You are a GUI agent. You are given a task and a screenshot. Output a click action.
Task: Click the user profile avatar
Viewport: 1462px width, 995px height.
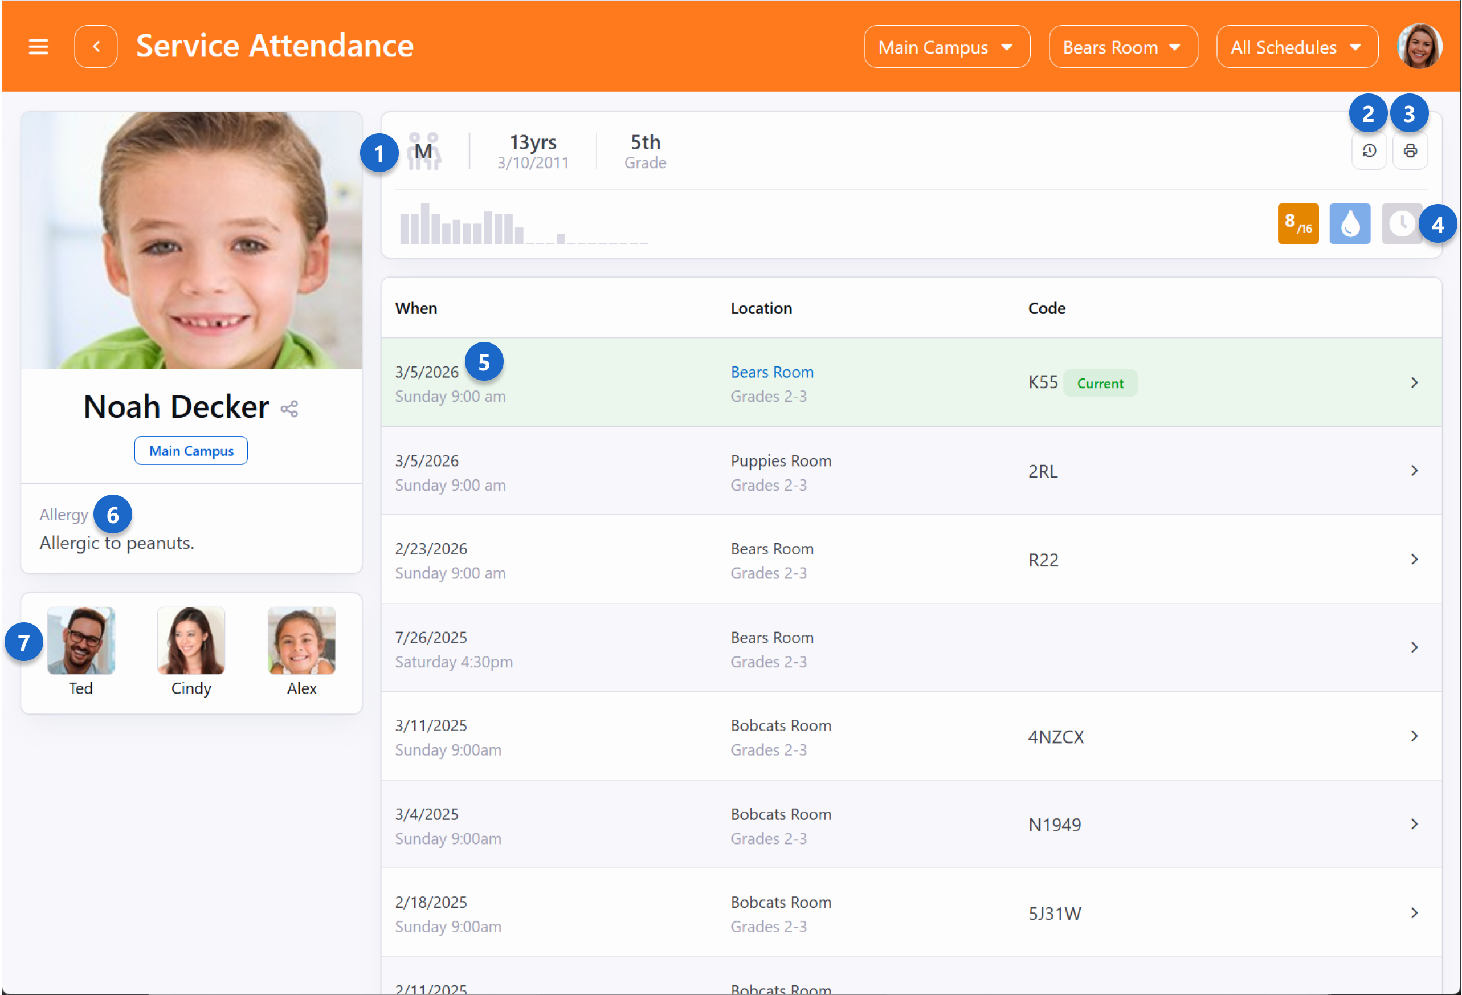(x=1419, y=46)
